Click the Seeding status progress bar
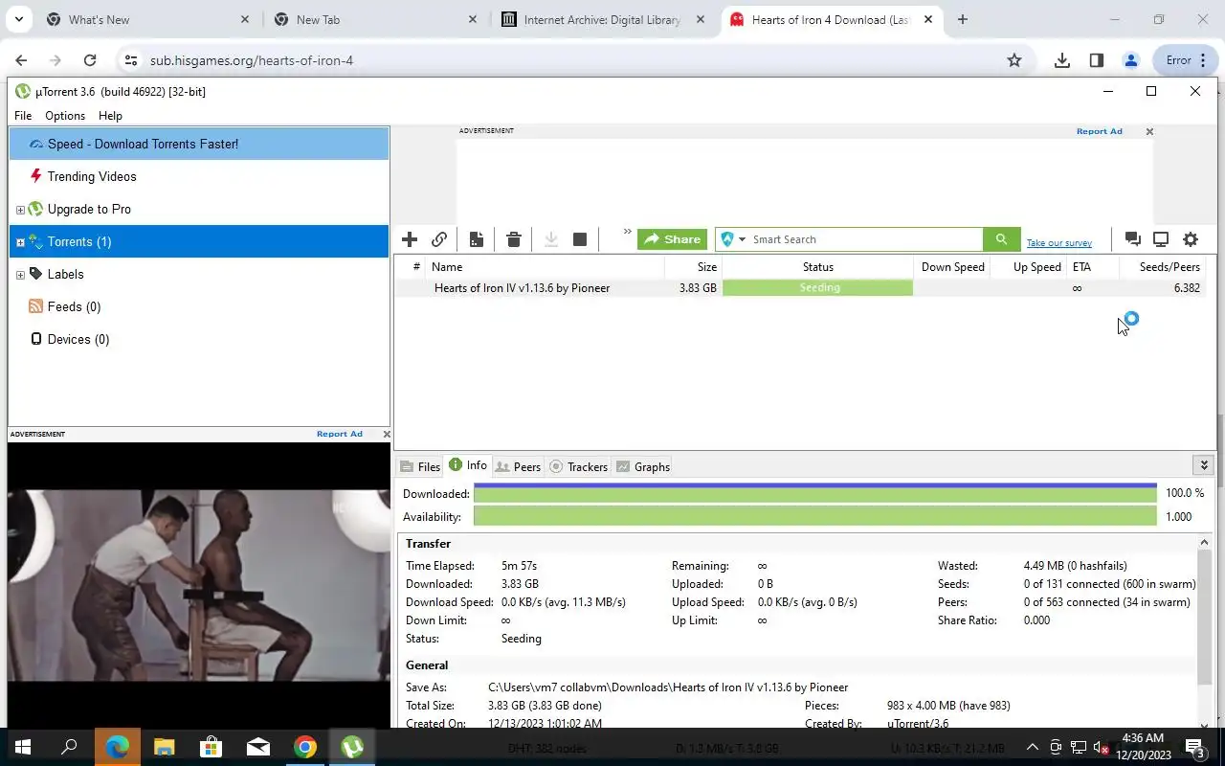 [818, 287]
